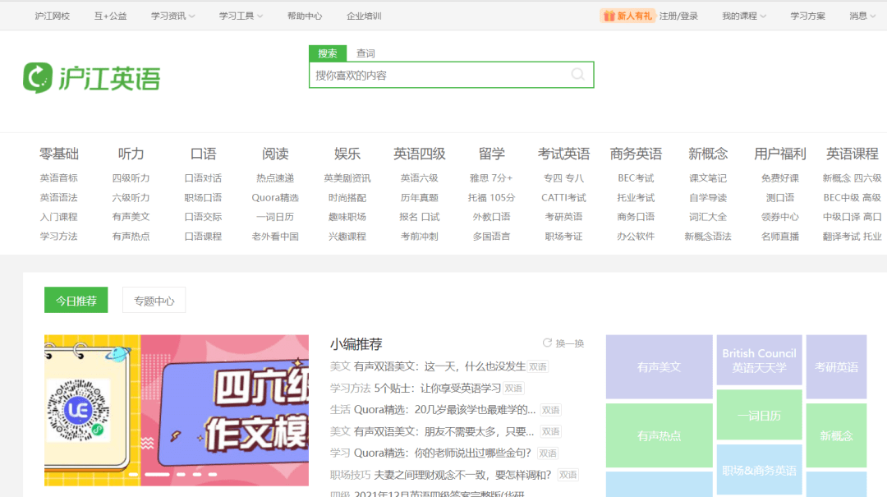Open the 雅思 7分+ link under 留学
Screen dimensions: 887x497
pyautogui.click(x=491, y=177)
